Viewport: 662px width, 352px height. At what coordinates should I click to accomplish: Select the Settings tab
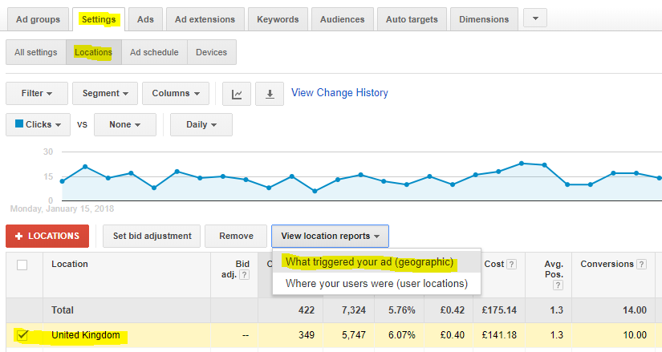click(x=99, y=19)
